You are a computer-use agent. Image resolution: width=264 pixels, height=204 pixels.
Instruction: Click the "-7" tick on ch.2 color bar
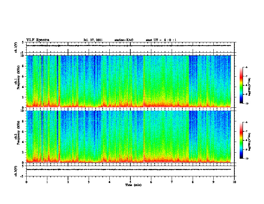click(x=246, y=131)
